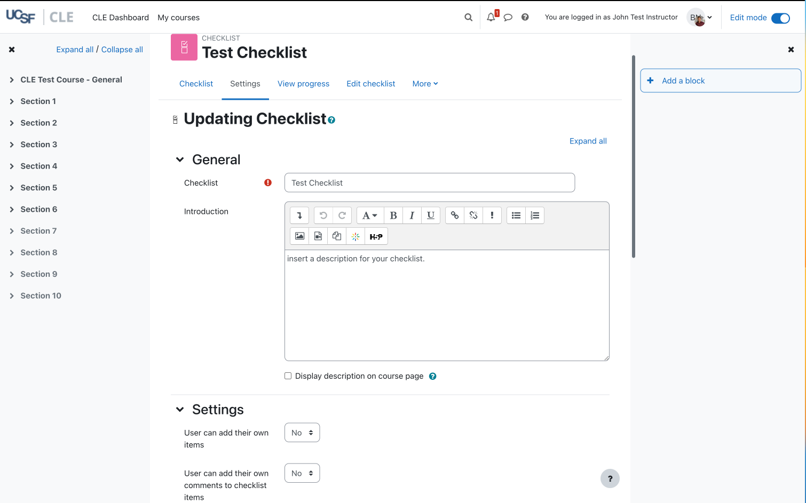Screen dimensions: 806x503
Task: Undo the last edit in the introduction editor
Action: 323,215
